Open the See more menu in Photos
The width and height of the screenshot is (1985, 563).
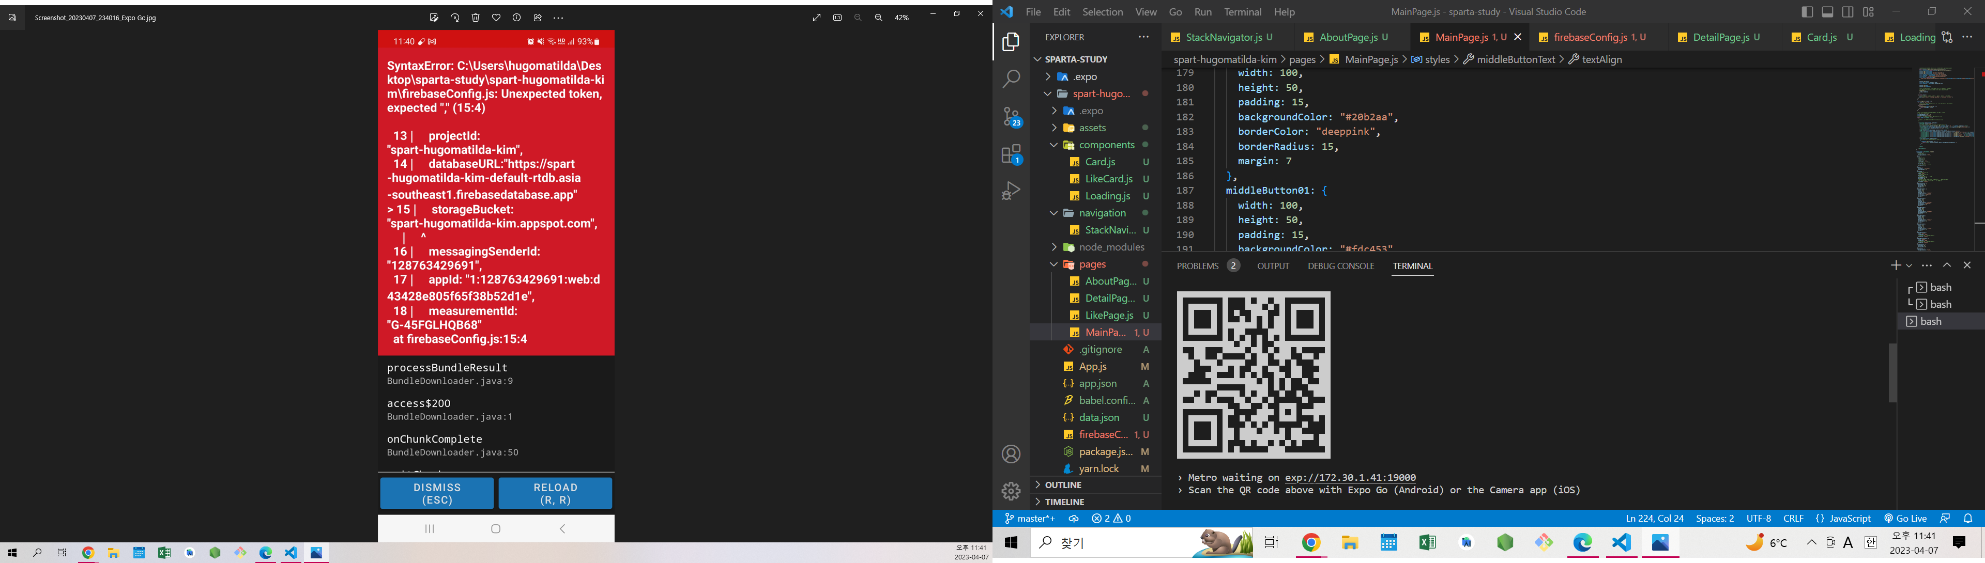click(x=559, y=18)
